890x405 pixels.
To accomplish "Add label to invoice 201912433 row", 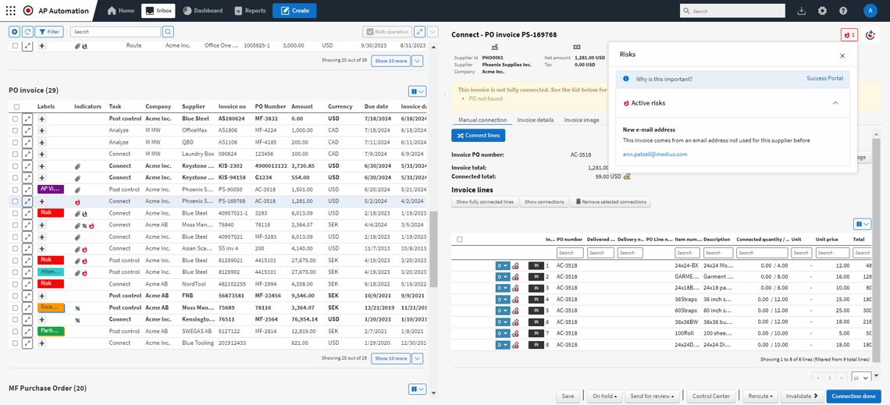I will click(42, 343).
